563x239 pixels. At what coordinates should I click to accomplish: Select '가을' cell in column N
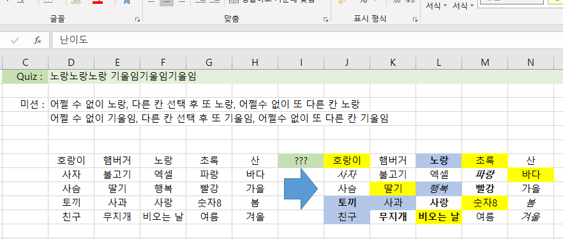coord(530,189)
